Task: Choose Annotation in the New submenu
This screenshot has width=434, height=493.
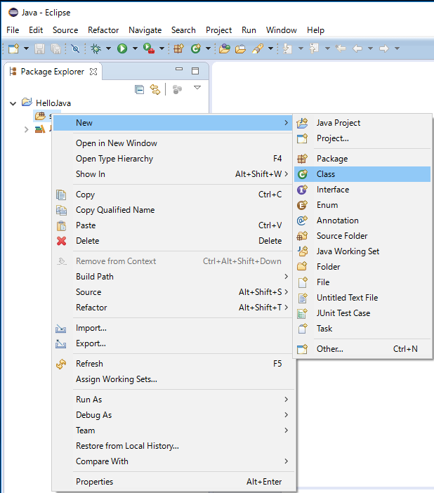Action: click(362, 221)
